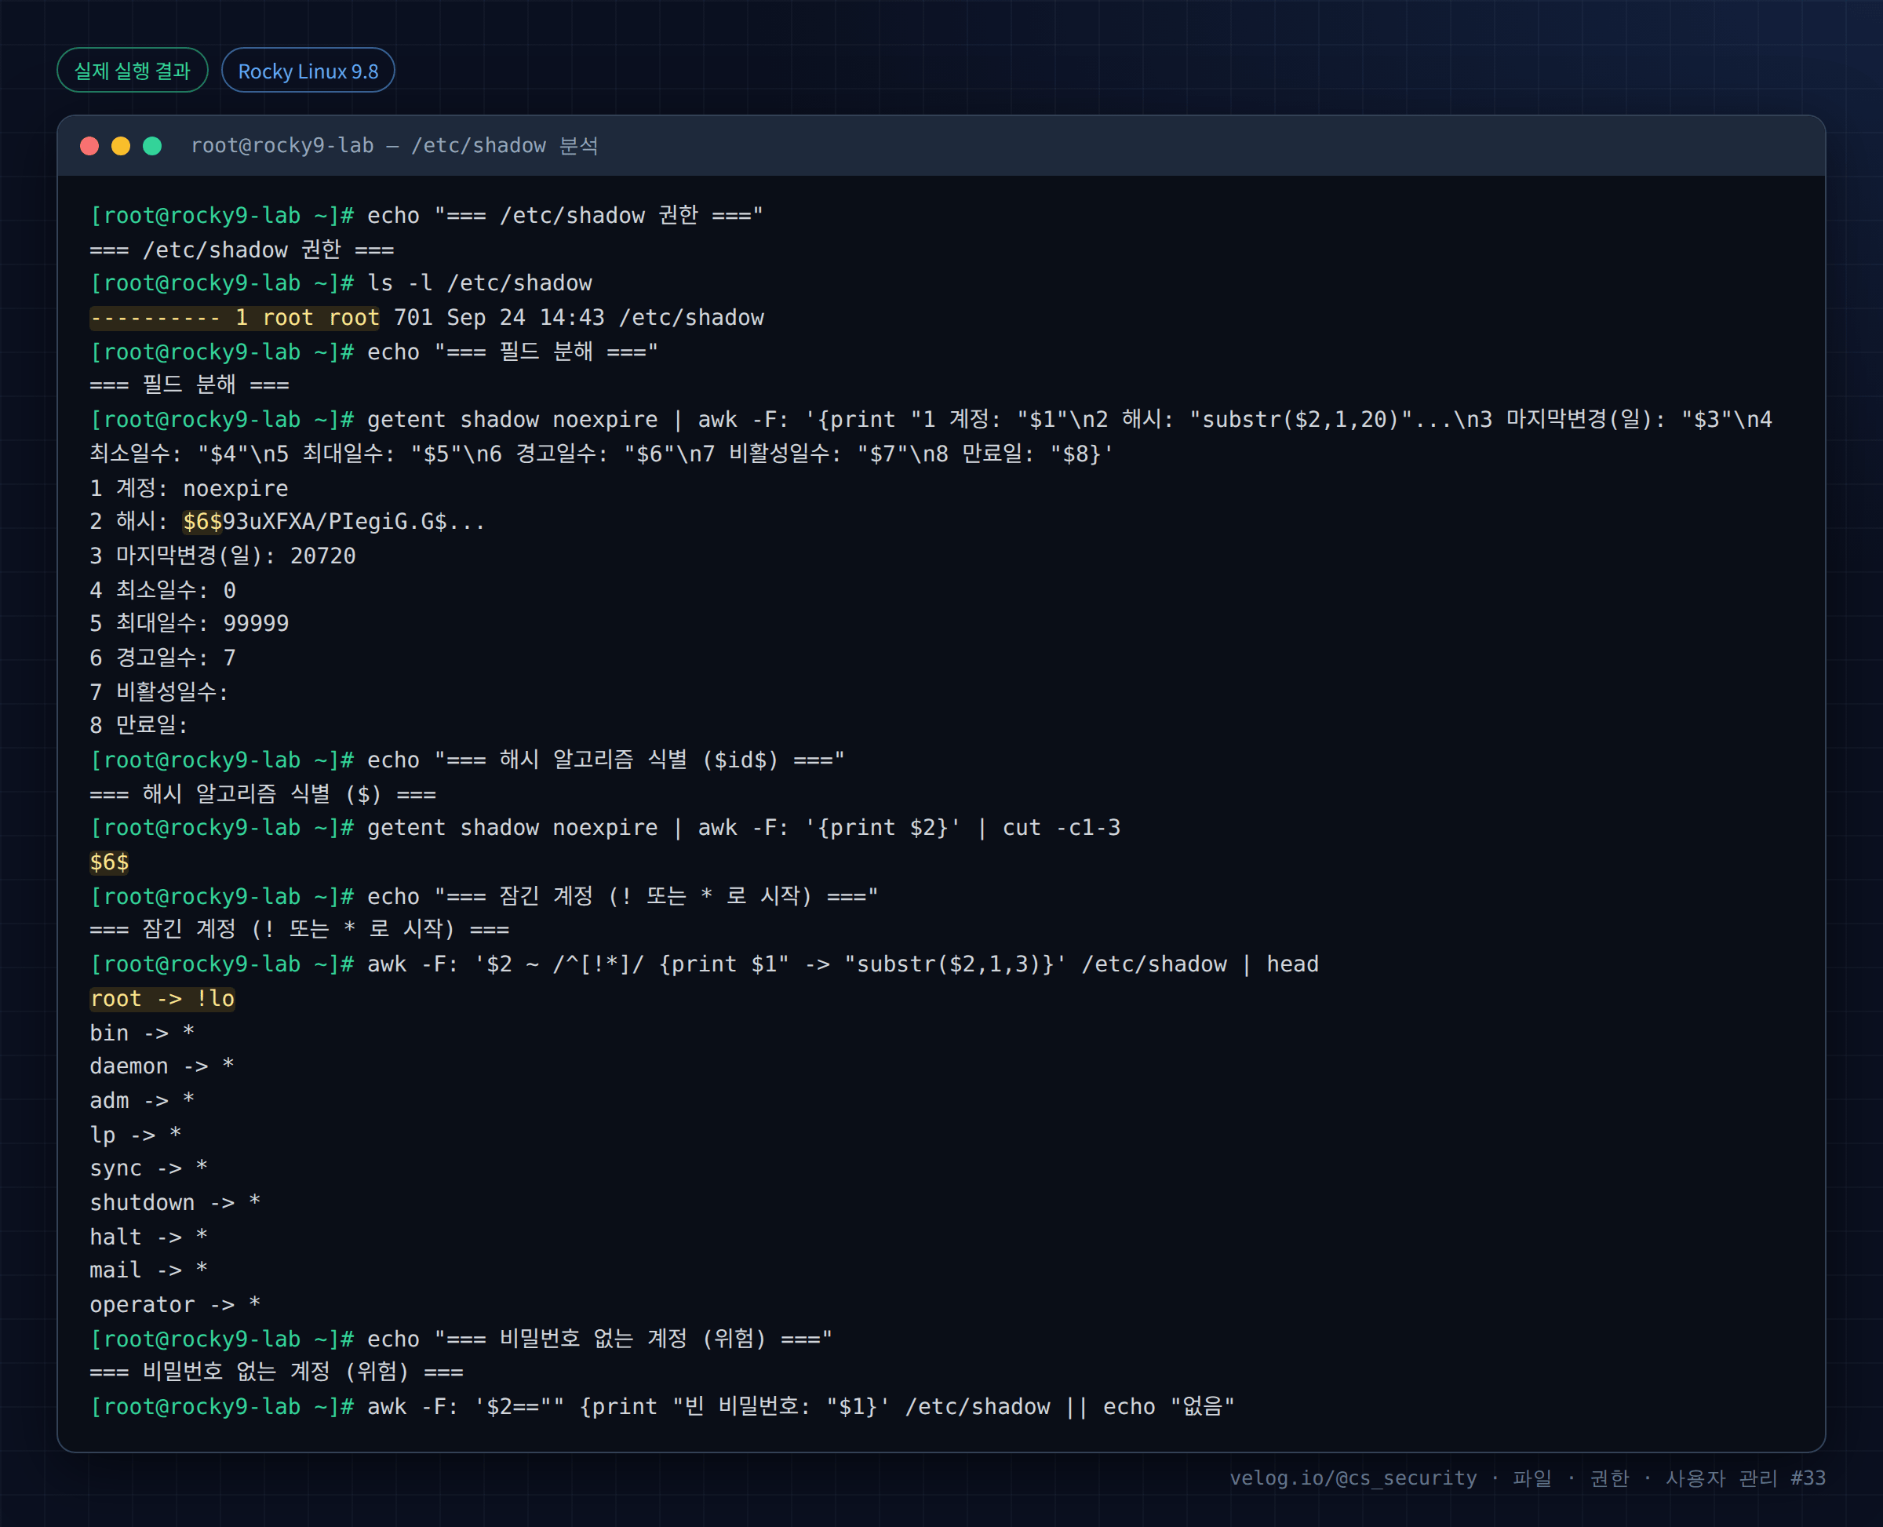Viewport: 1883px width, 1527px height.
Task: Click the '=== 잠긴 계정 (! 또는 * 로 시작) ===' output
Action: [299, 930]
